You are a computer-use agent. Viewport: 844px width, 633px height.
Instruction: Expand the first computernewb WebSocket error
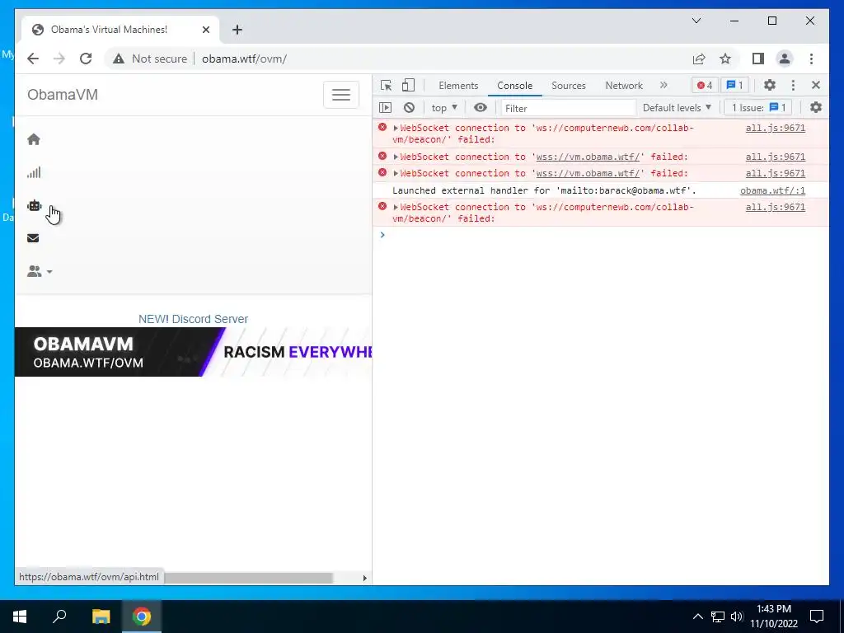coord(396,128)
